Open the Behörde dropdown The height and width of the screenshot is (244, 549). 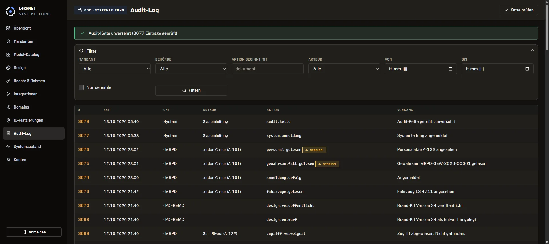(191, 69)
